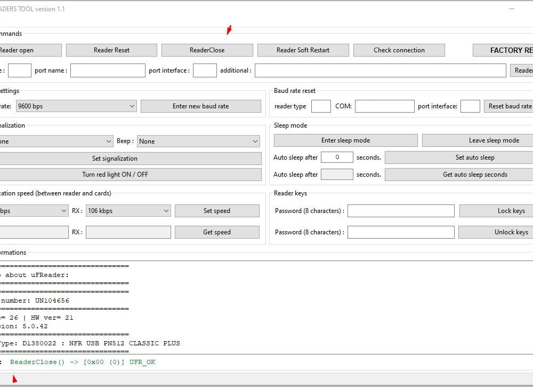Focus the reader type field
The width and height of the screenshot is (533, 387).
pyautogui.click(x=321, y=106)
